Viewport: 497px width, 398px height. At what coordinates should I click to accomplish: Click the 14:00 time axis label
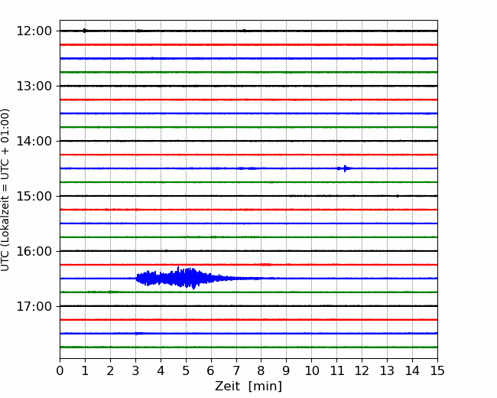[34, 141]
